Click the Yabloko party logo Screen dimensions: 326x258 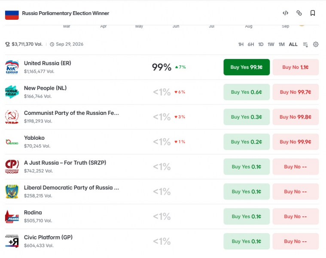[x=12, y=142]
